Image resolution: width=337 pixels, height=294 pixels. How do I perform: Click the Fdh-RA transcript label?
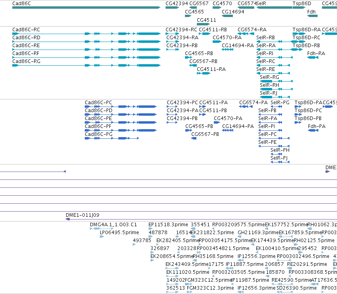coord(316,53)
